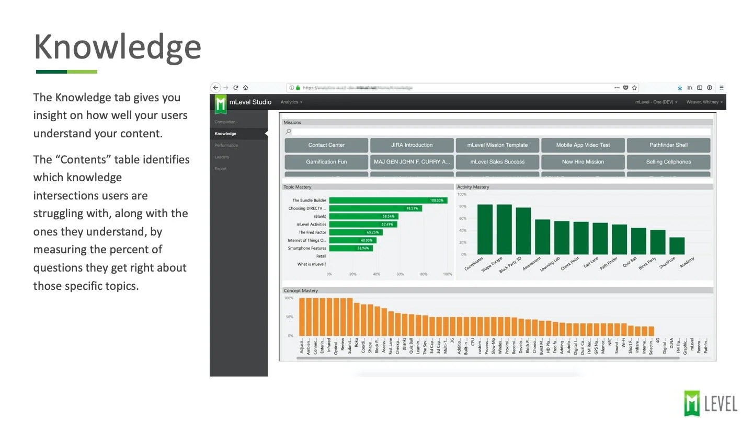The height and width of the screenshot is (423, 753).
Task: Click the ShortFuze activity bar
Action: click(x=677, y=246)
